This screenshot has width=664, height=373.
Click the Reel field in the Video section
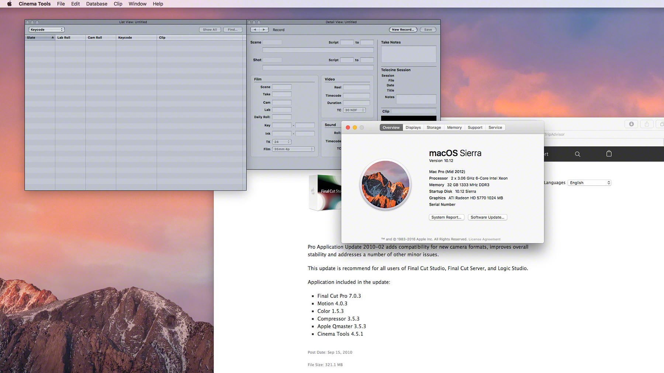point(356,87)
